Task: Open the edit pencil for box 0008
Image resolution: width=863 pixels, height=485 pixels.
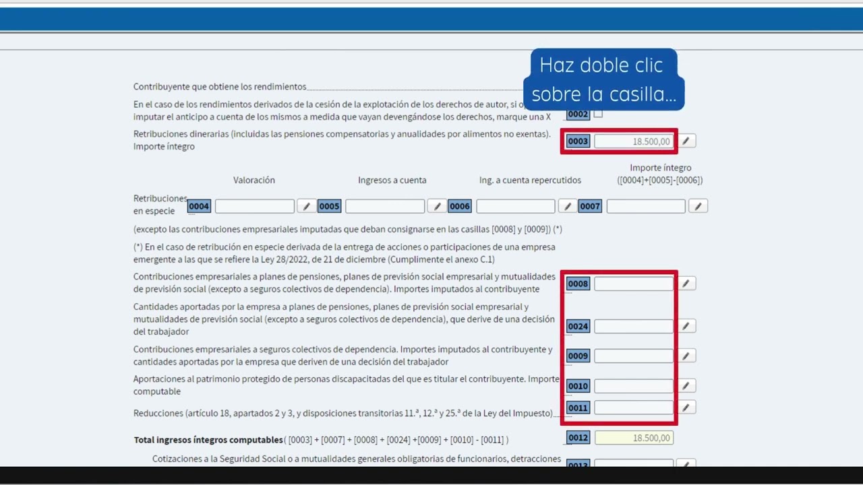Action: [686, 284]
